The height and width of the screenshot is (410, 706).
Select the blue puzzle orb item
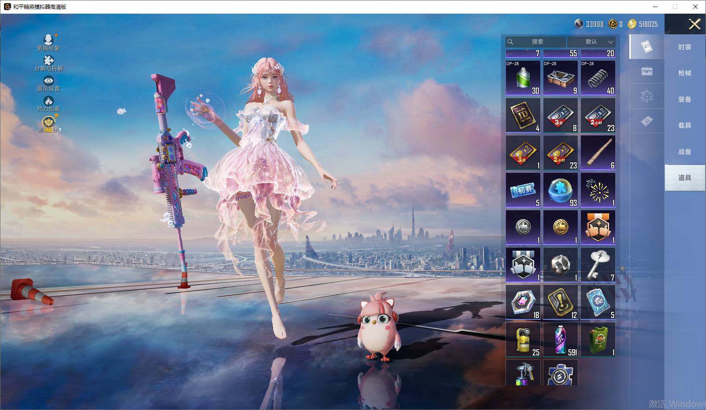tap(561, 190)
